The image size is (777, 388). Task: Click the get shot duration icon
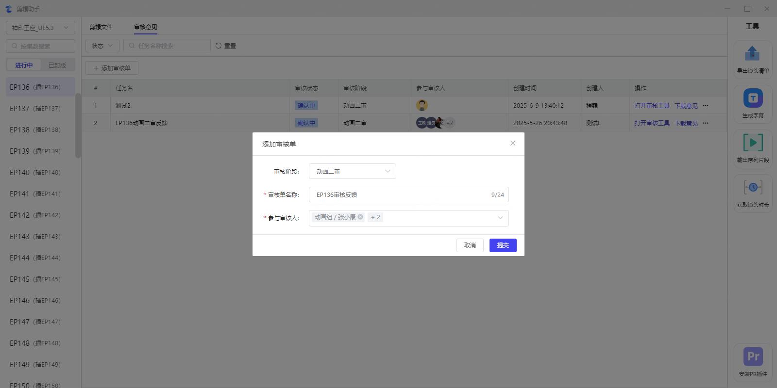pyautogui.click(x=753, y=188)
